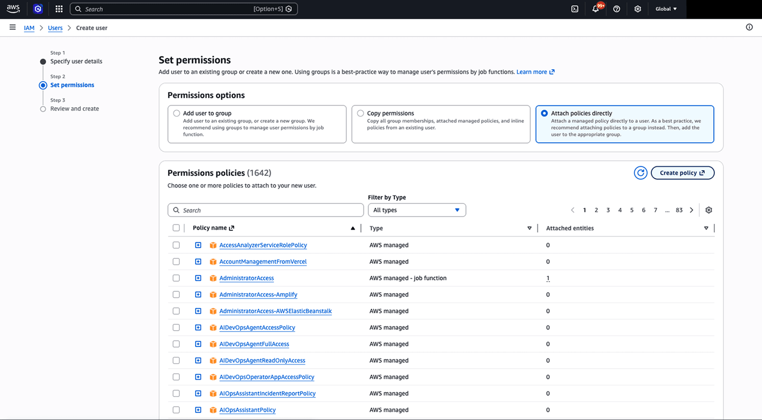
Task: Open the Filter by Type dropdown
Action: 417,210
